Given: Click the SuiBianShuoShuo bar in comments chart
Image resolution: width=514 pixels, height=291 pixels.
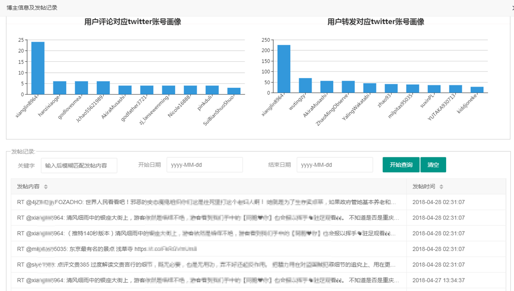Looking at the screenshot, I should [234, 91].
